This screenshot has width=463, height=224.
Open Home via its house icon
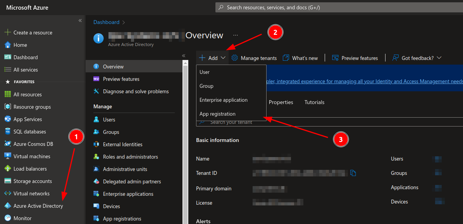[8, 45]
